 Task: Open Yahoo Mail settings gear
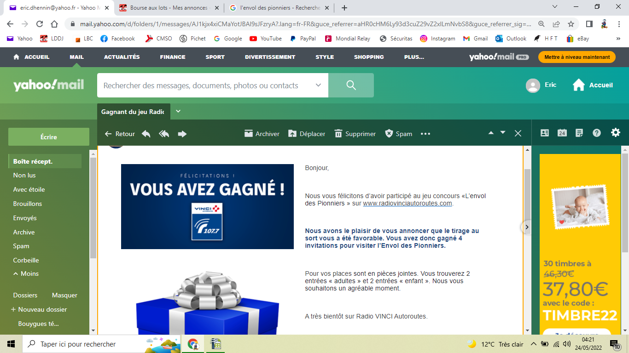pos(616,132)
